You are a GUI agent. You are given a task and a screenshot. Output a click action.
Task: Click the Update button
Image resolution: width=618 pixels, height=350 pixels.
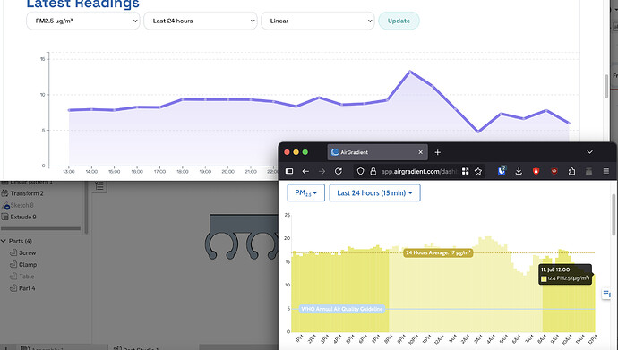[399, 21]
